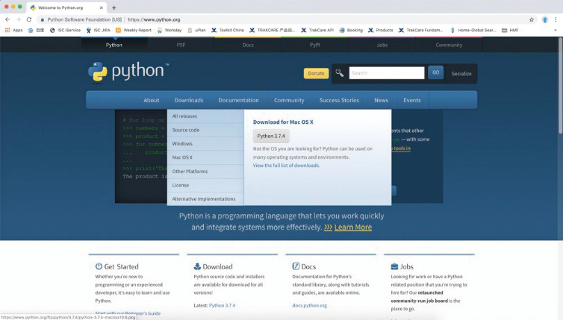Screen dimensions: 563x320
Task: Open the TrakCare Fundam... bookmark
Action: [x=421, y=30]
